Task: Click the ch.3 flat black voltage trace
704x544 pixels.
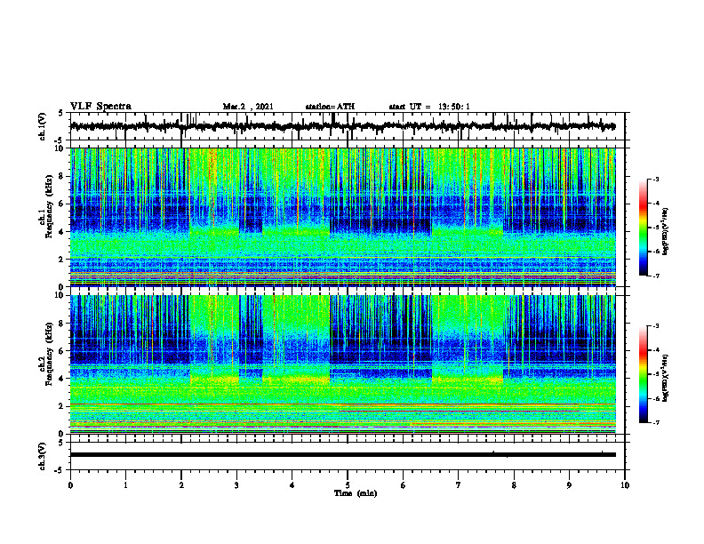Action: click(342, 455)
